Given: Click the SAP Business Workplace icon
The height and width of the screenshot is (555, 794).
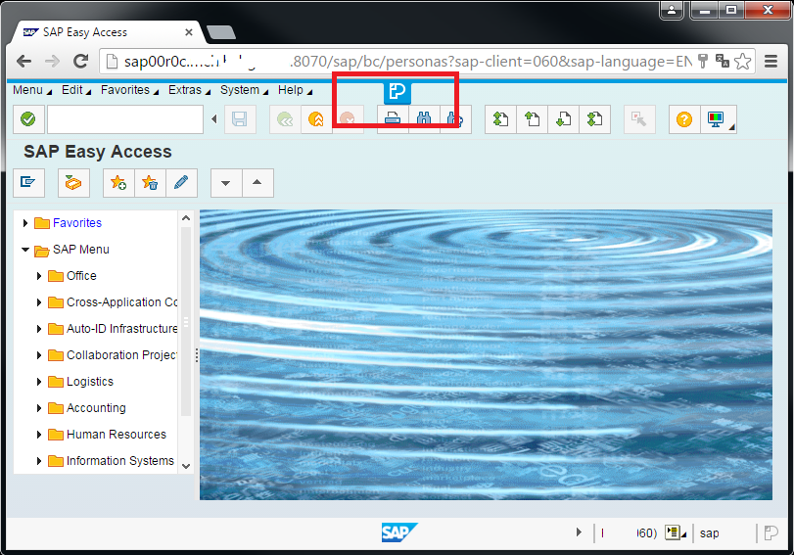Looking at the screenshot, I should point(74,182).
